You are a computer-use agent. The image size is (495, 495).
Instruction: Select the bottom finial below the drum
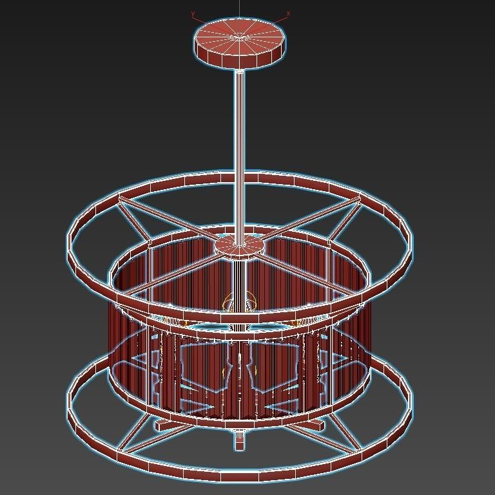(x=240, y=441)
